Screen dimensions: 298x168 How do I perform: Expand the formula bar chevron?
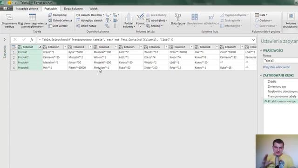pyautogui.click(x=253, y=40)
